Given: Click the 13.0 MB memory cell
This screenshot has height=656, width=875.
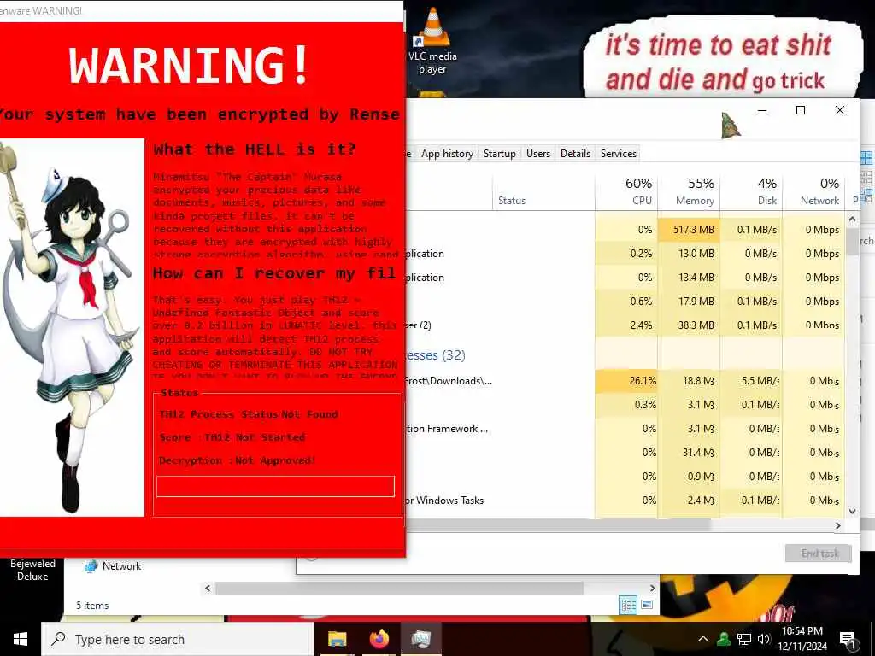Looking at the screenshot, I should tap(690, 253).
